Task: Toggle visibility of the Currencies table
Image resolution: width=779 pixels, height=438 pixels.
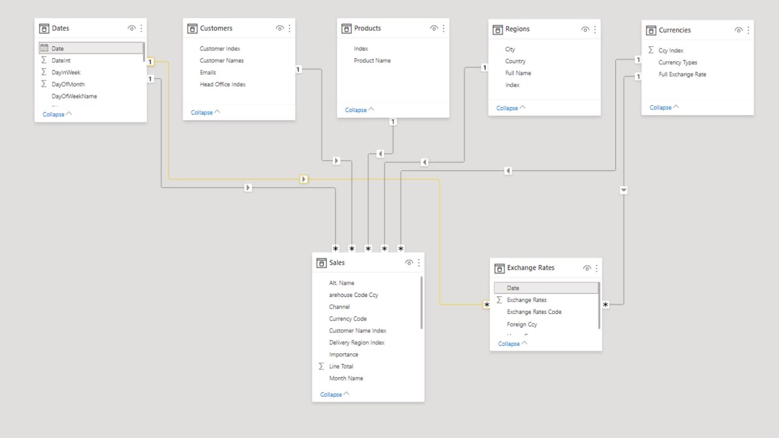Action: coord(739,30)
